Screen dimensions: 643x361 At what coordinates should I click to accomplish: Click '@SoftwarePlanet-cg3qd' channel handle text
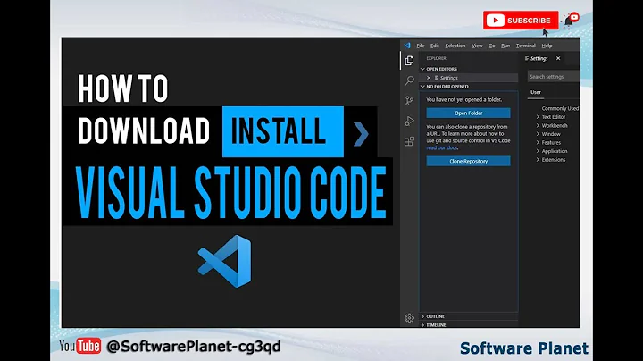(x=194, y=347)
